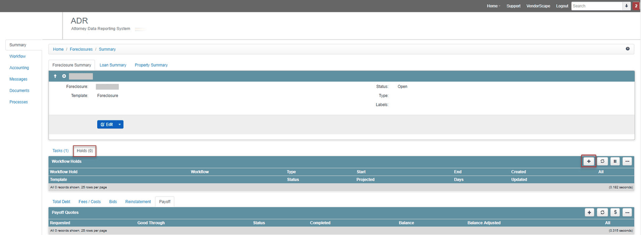The width and height of the screenshot is (641, 235).
Task: Click the Template column header
Action: 58,180
